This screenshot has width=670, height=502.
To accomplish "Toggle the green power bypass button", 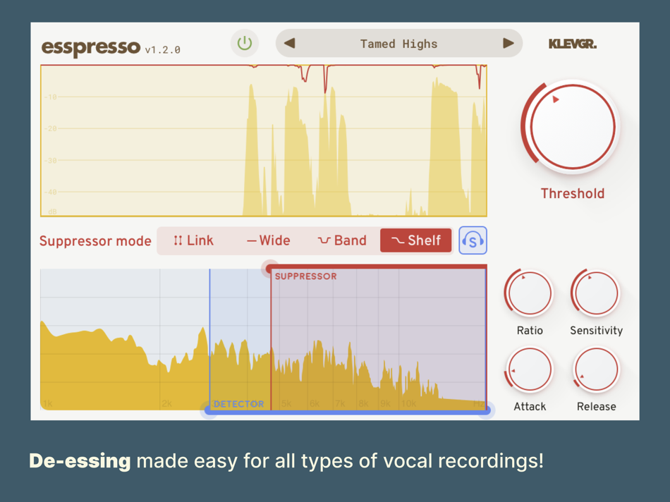I will [x=245, y=43].
